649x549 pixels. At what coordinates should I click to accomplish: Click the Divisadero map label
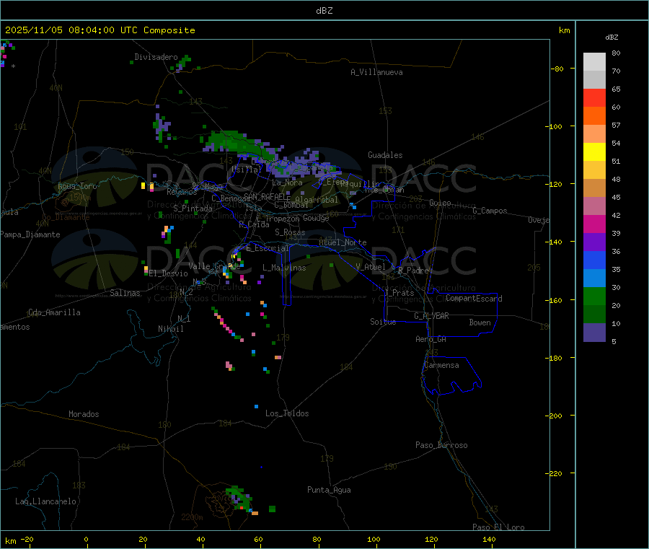pyautogui.click(x=156, y=57)
